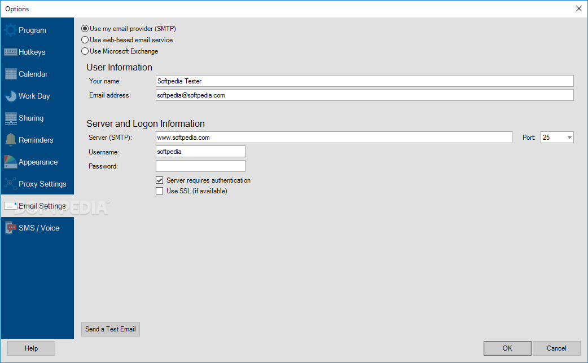588x363 pixels.
Task: Close the Options window
Action: point(578,8)
